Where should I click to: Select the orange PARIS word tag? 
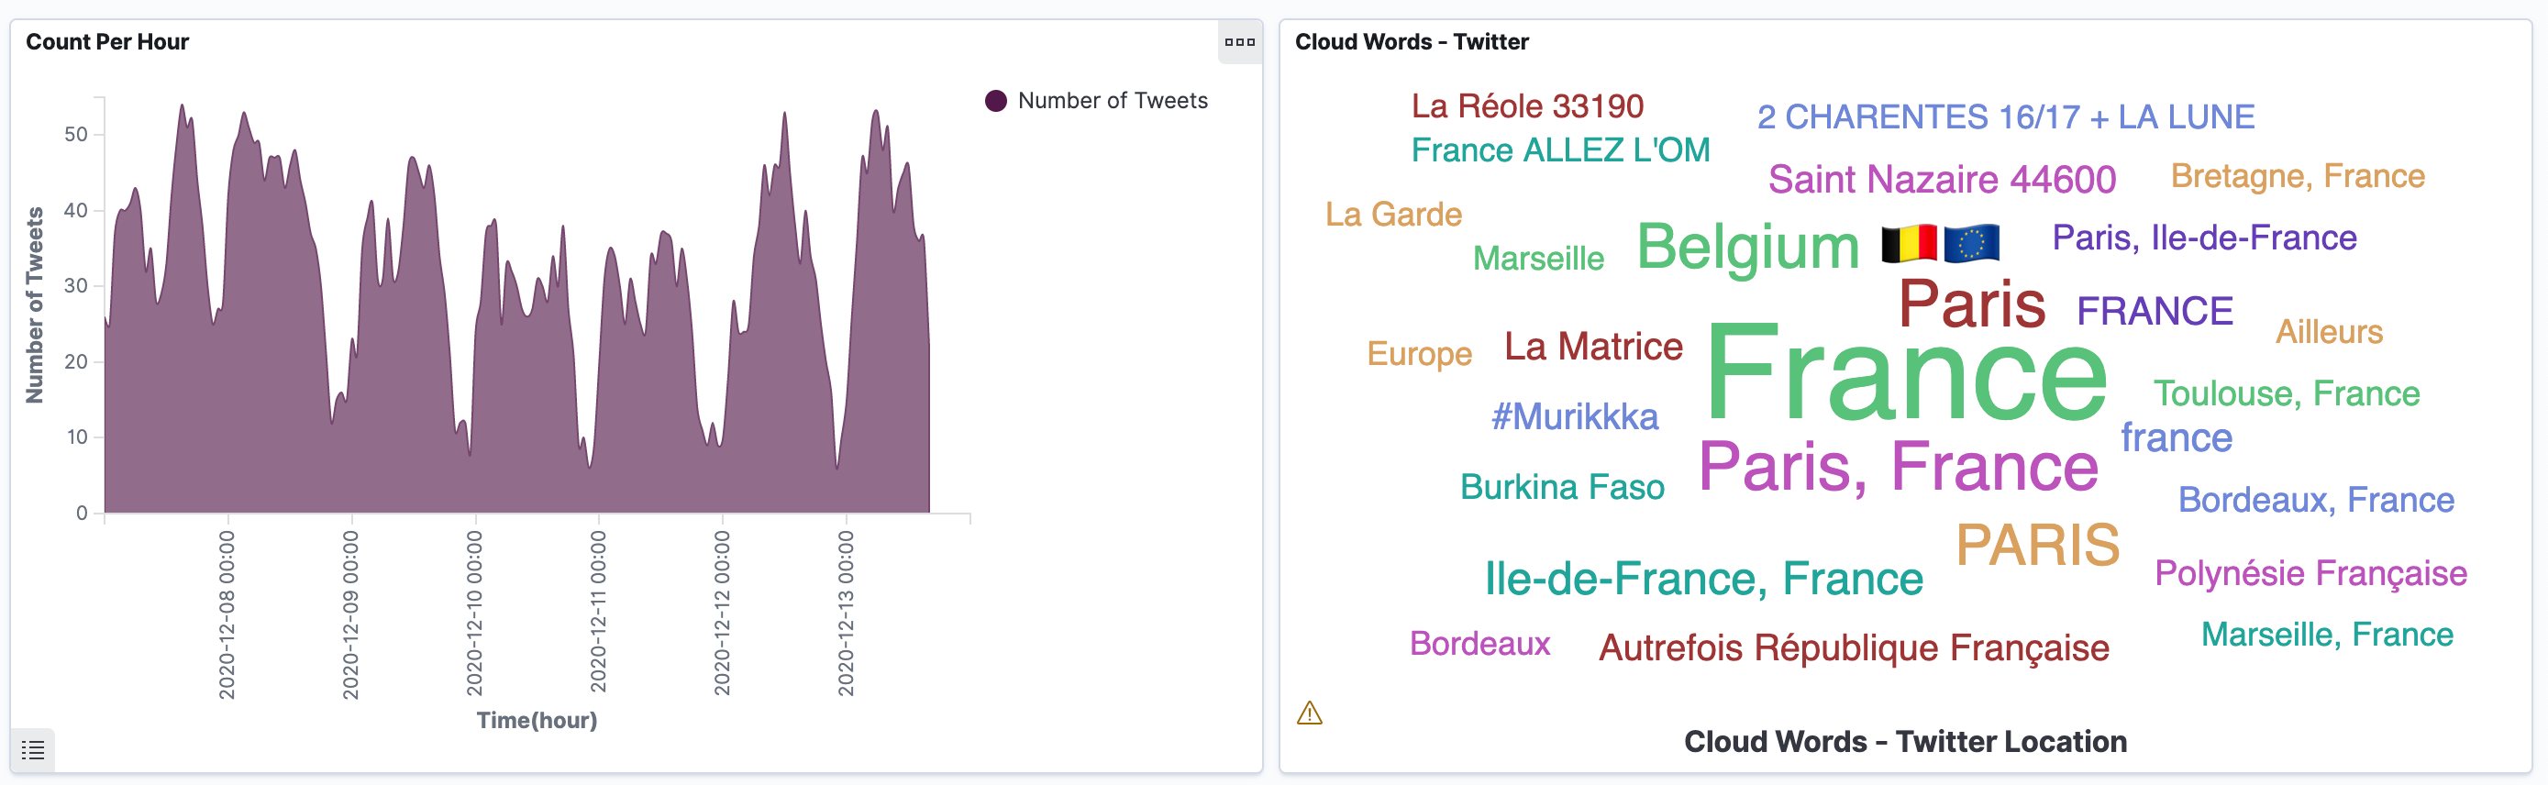(2038, 545)
